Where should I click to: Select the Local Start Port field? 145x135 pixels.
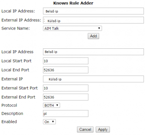coord(66,61)
